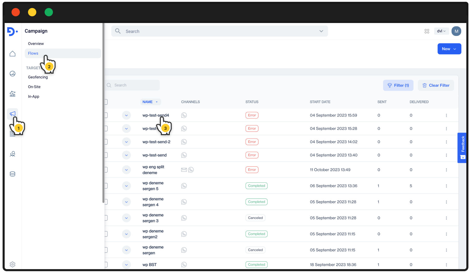This screenshot has width=471, height=273.
Task: Open the top search bar dropdown arrow
Action: coord(321,31)
